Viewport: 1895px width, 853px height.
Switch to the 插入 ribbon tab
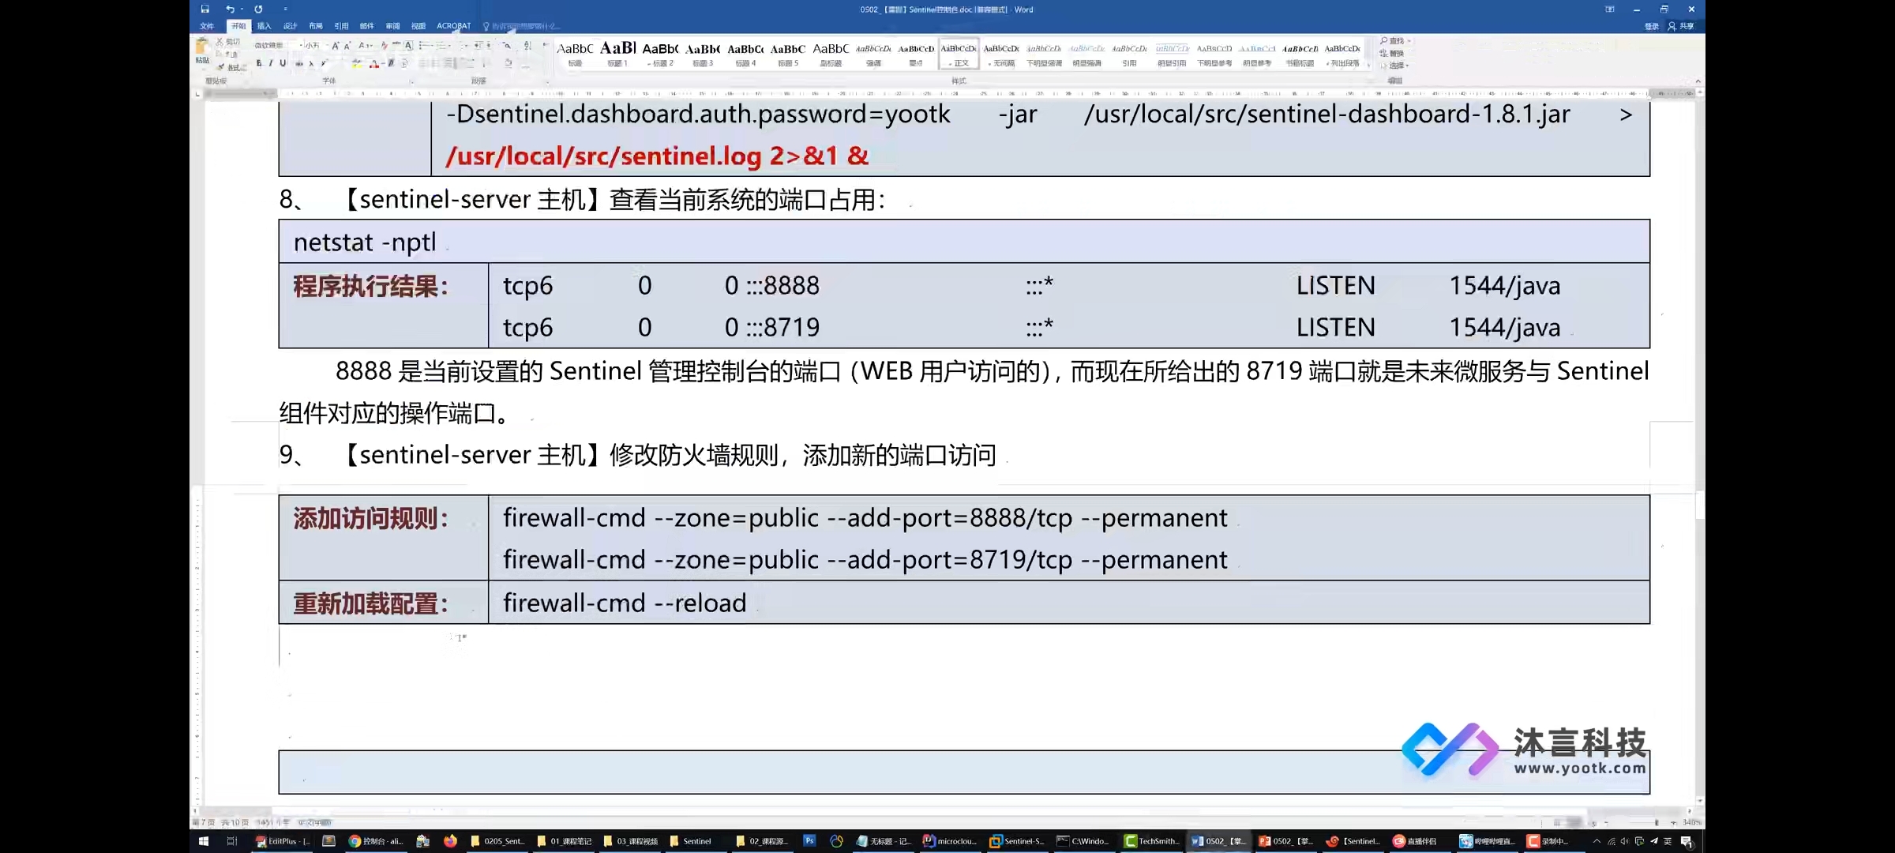coord(264,26)
